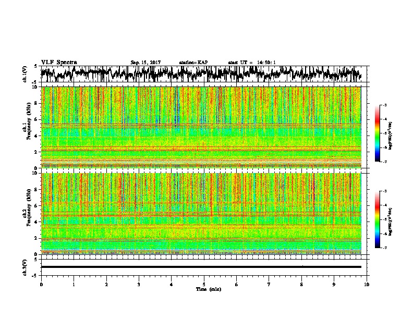The height and width of the screenshot is (319, 413).
Task: Click time axis tick label '4'
Action: pos(172,285)
